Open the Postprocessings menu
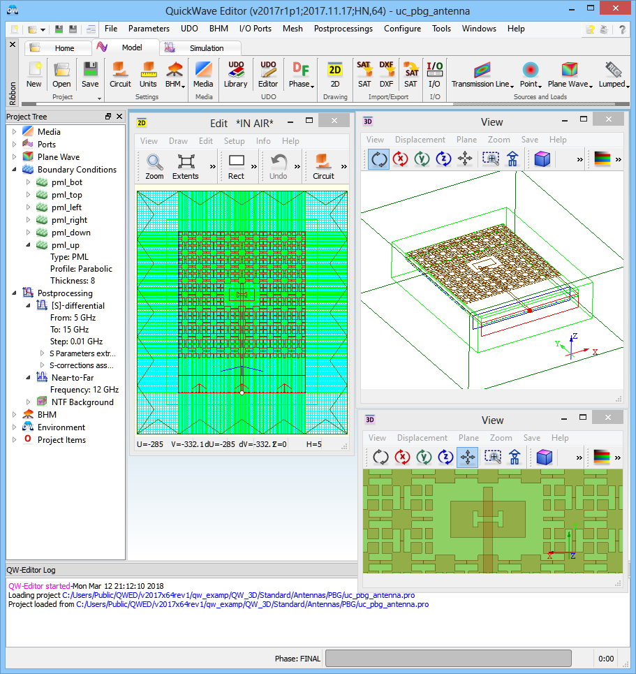 click(x=343, y=29)
